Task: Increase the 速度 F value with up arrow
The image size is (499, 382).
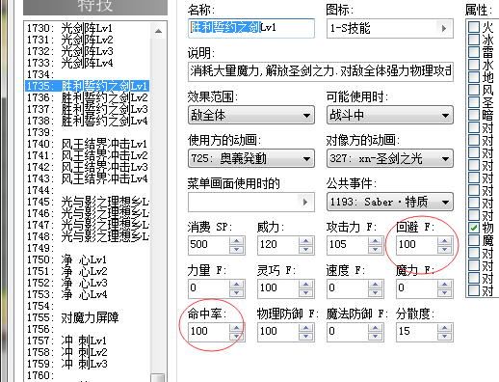Action: pyautogui.click(x=376, y=285)
